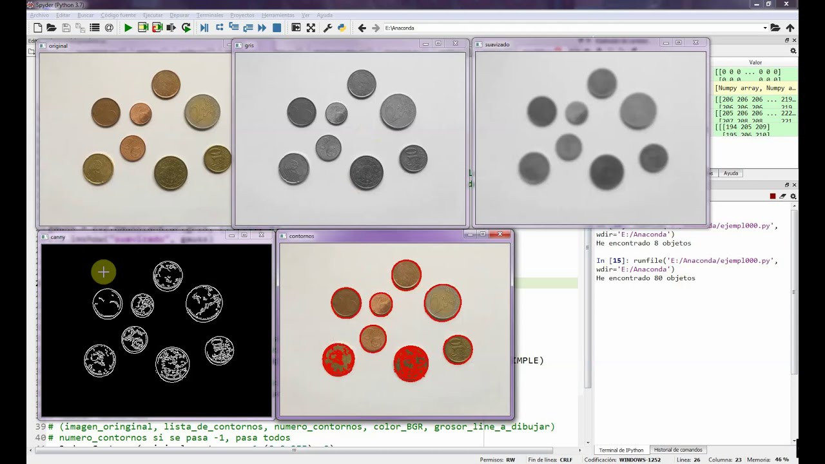Open file using folder toolbar icon
This screenshot has height=464, width=825.
pyautogui.click(x=52, y=28)
